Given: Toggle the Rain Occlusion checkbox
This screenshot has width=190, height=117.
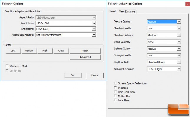Looking at the screenshot, I should coord(115,92).
